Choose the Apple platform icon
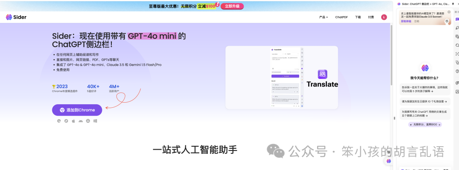This screenshot has width=459, height=170. [74, 121]
